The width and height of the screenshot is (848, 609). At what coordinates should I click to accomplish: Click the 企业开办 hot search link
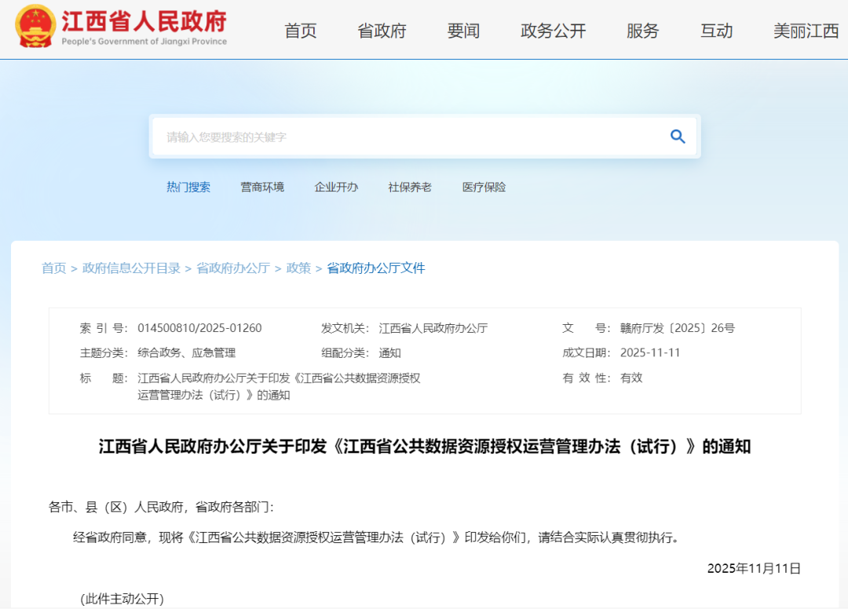[336, 187]
